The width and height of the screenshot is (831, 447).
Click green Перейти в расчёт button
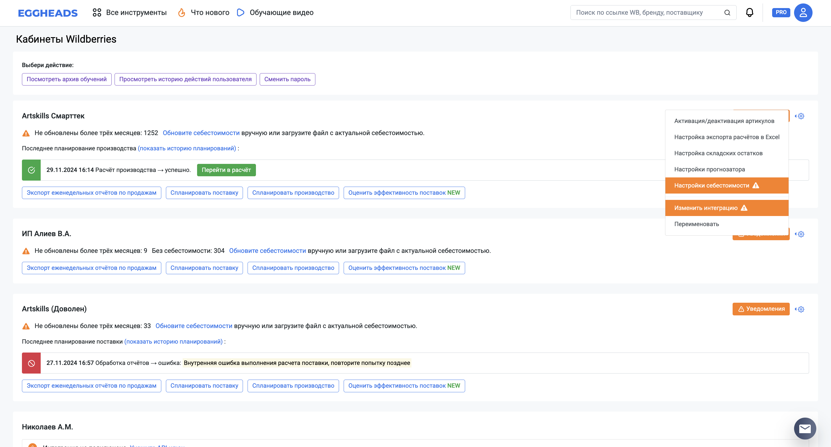pyautogui.click(x=226, y=170)
